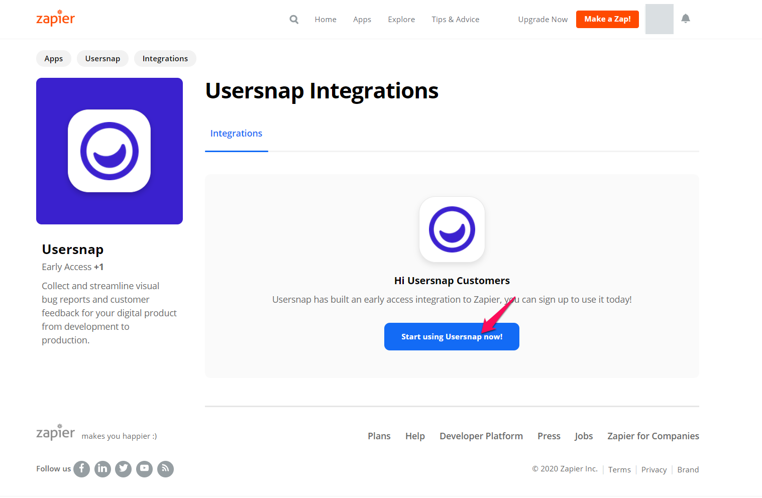The image size is (762, 498).
Task: Click the large Usersnap logo tile
Action: [110, 151]
